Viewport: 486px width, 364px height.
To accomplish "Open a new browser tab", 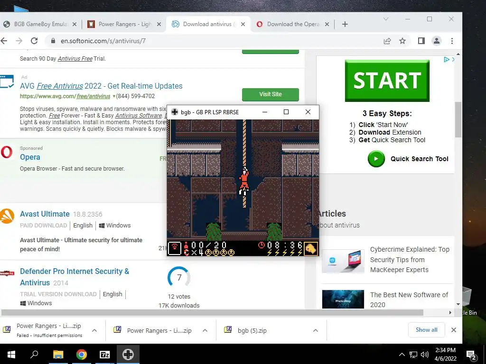I will 345,24.
